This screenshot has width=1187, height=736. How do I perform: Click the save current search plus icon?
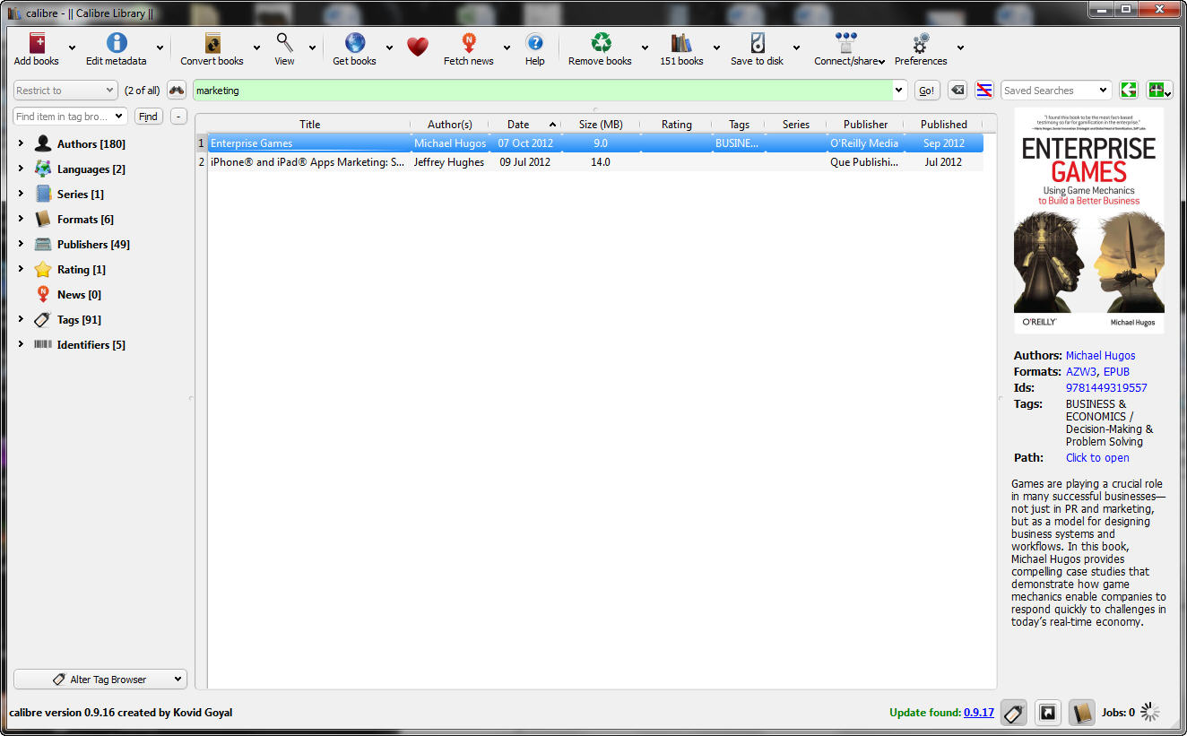point(1159,91)
